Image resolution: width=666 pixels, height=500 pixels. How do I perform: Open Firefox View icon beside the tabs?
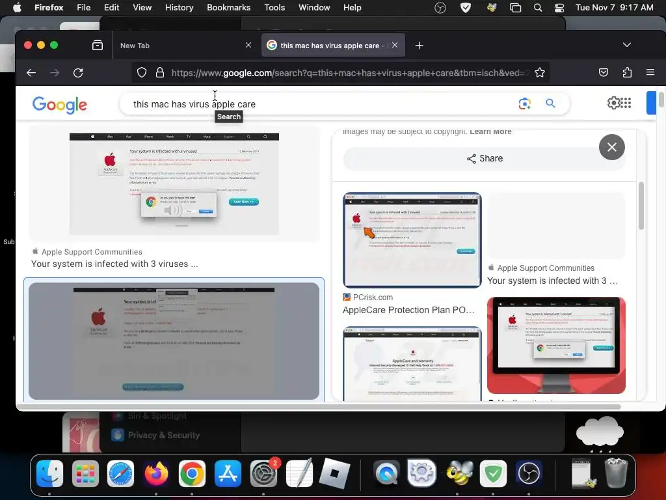tap(98, 45)
